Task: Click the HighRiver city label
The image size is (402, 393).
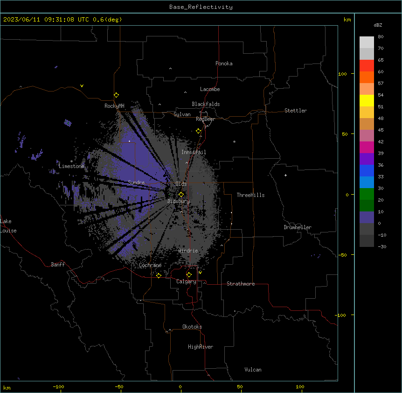Action: (201, 347)
